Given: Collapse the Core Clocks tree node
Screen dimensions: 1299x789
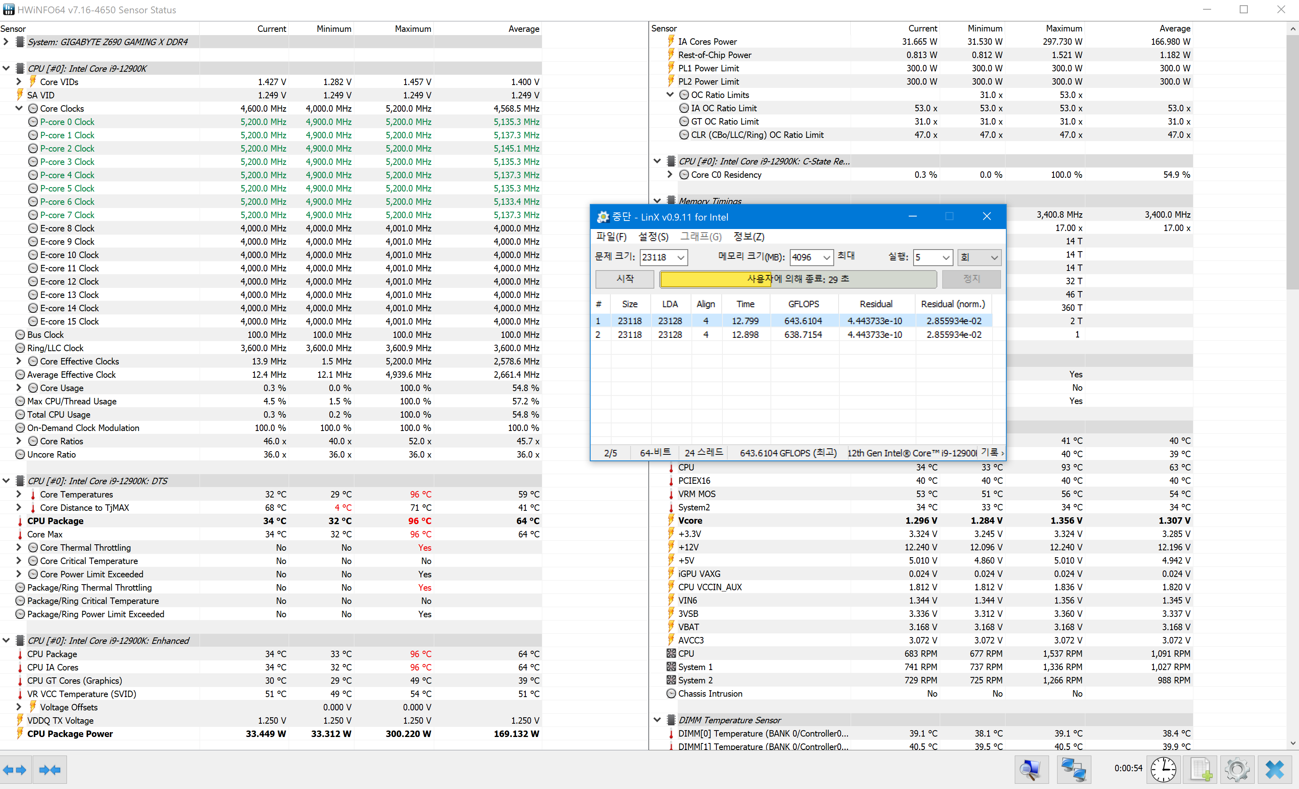Looking at the screenshot, I should 19,108.
